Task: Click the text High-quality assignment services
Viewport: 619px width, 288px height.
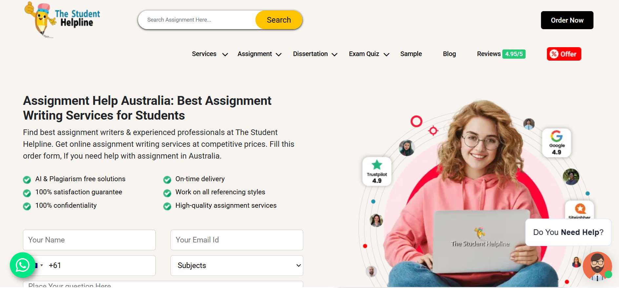Action: (x=226, y=205)
